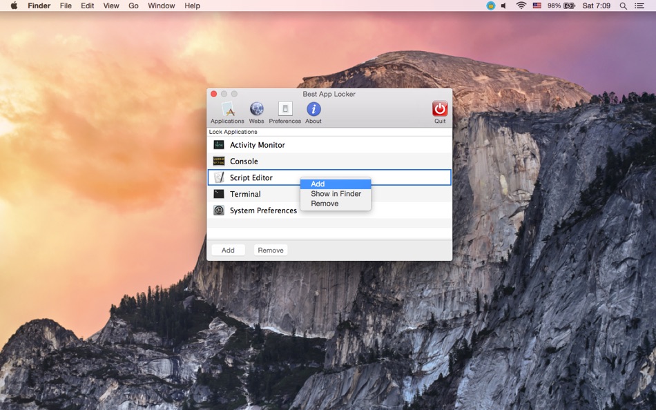Open the Help menu

pos(193,6)
